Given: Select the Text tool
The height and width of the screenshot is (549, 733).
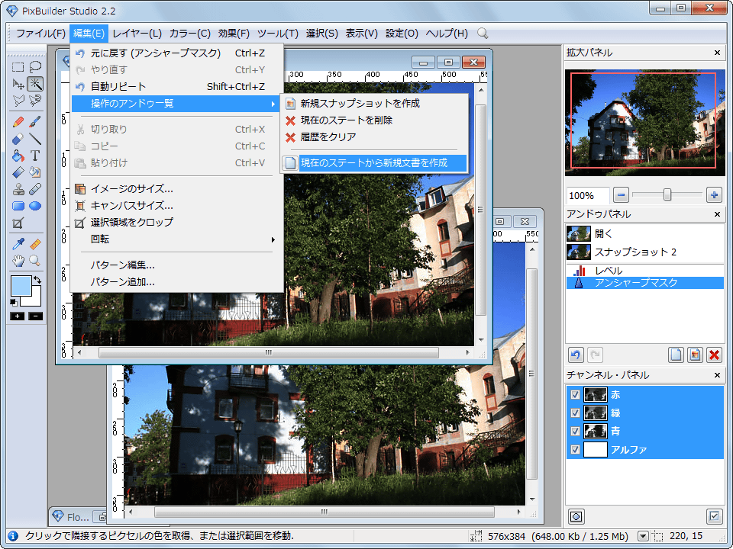Looking at the screenshot, I should [x=35, y=156].
